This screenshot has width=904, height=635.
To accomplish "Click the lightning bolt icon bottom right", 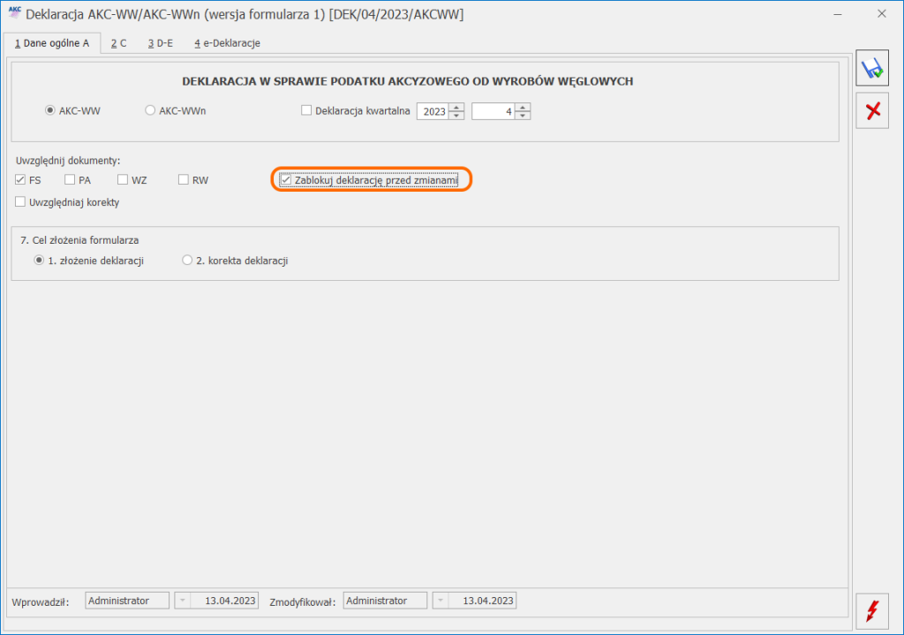I will (871, 611).
